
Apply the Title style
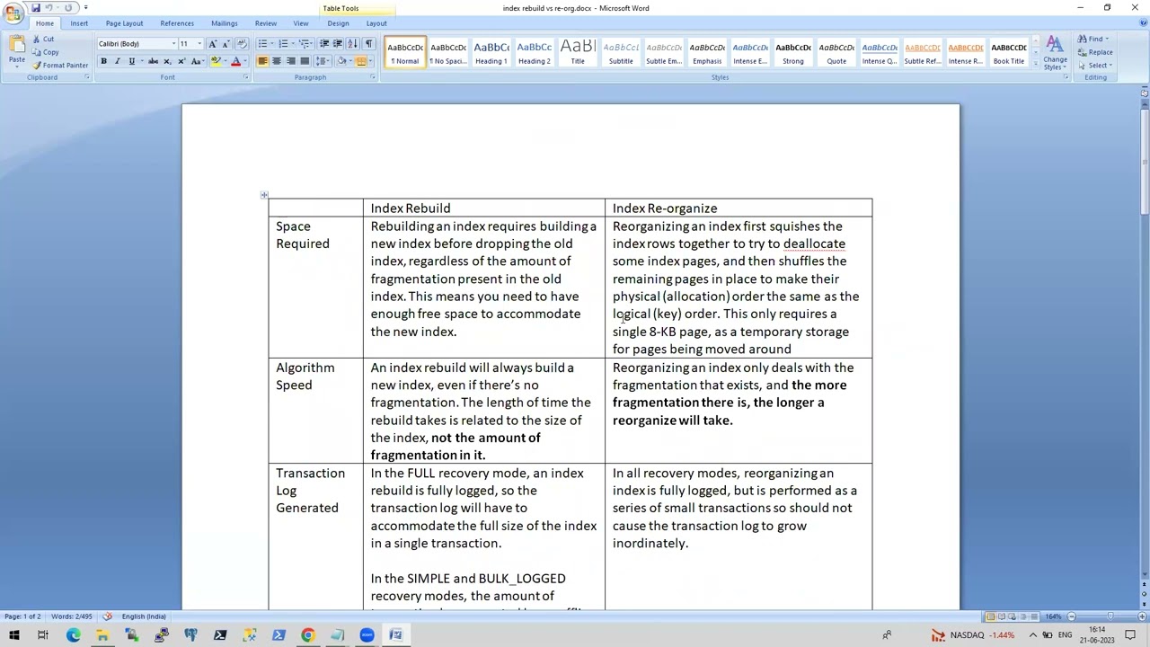578,53
